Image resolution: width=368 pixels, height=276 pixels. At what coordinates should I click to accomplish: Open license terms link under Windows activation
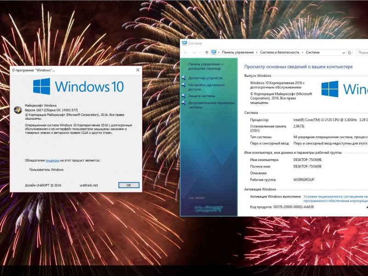[336, 199]
